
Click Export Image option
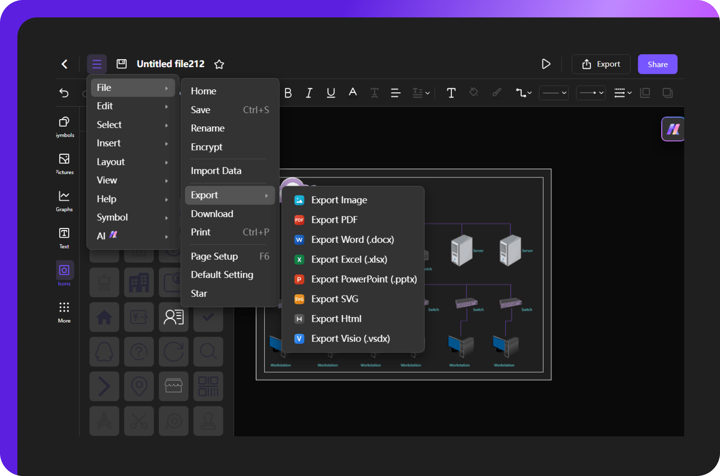click(x=339, y=200)
